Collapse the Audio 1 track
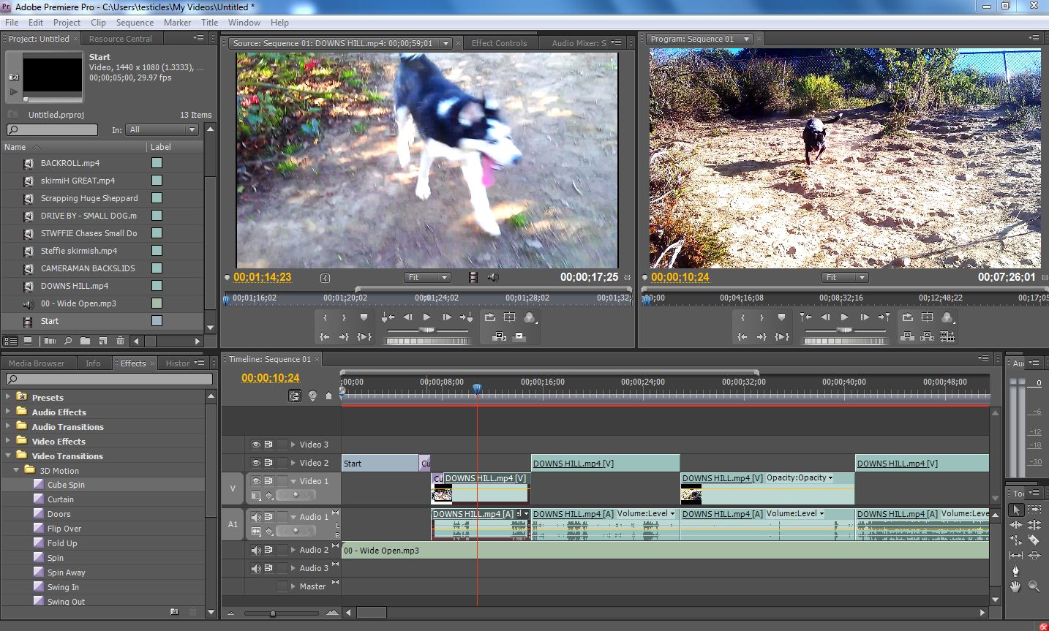This screenshot has height=631, width=1049. [293, 517]
